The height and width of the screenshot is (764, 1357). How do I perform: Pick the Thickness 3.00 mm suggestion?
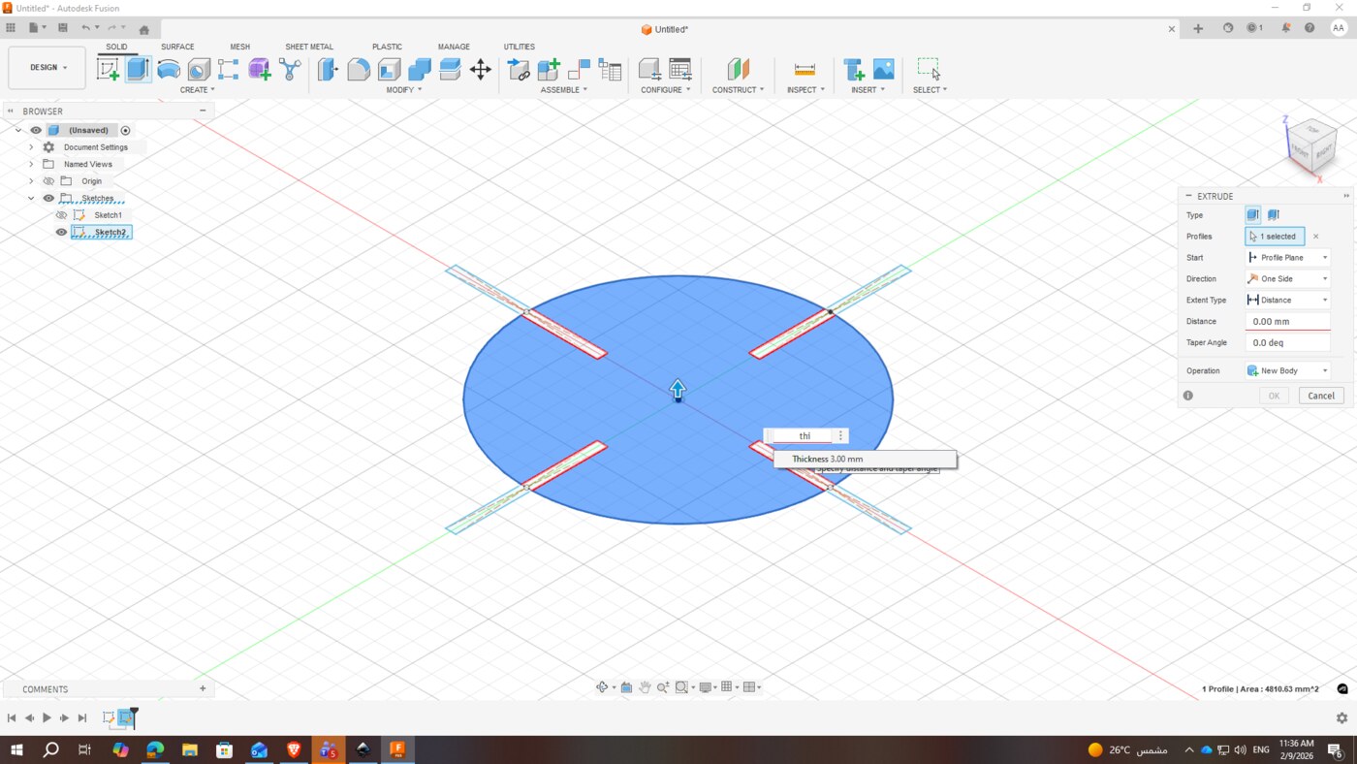pyautogui.click(x=865, y=459)
